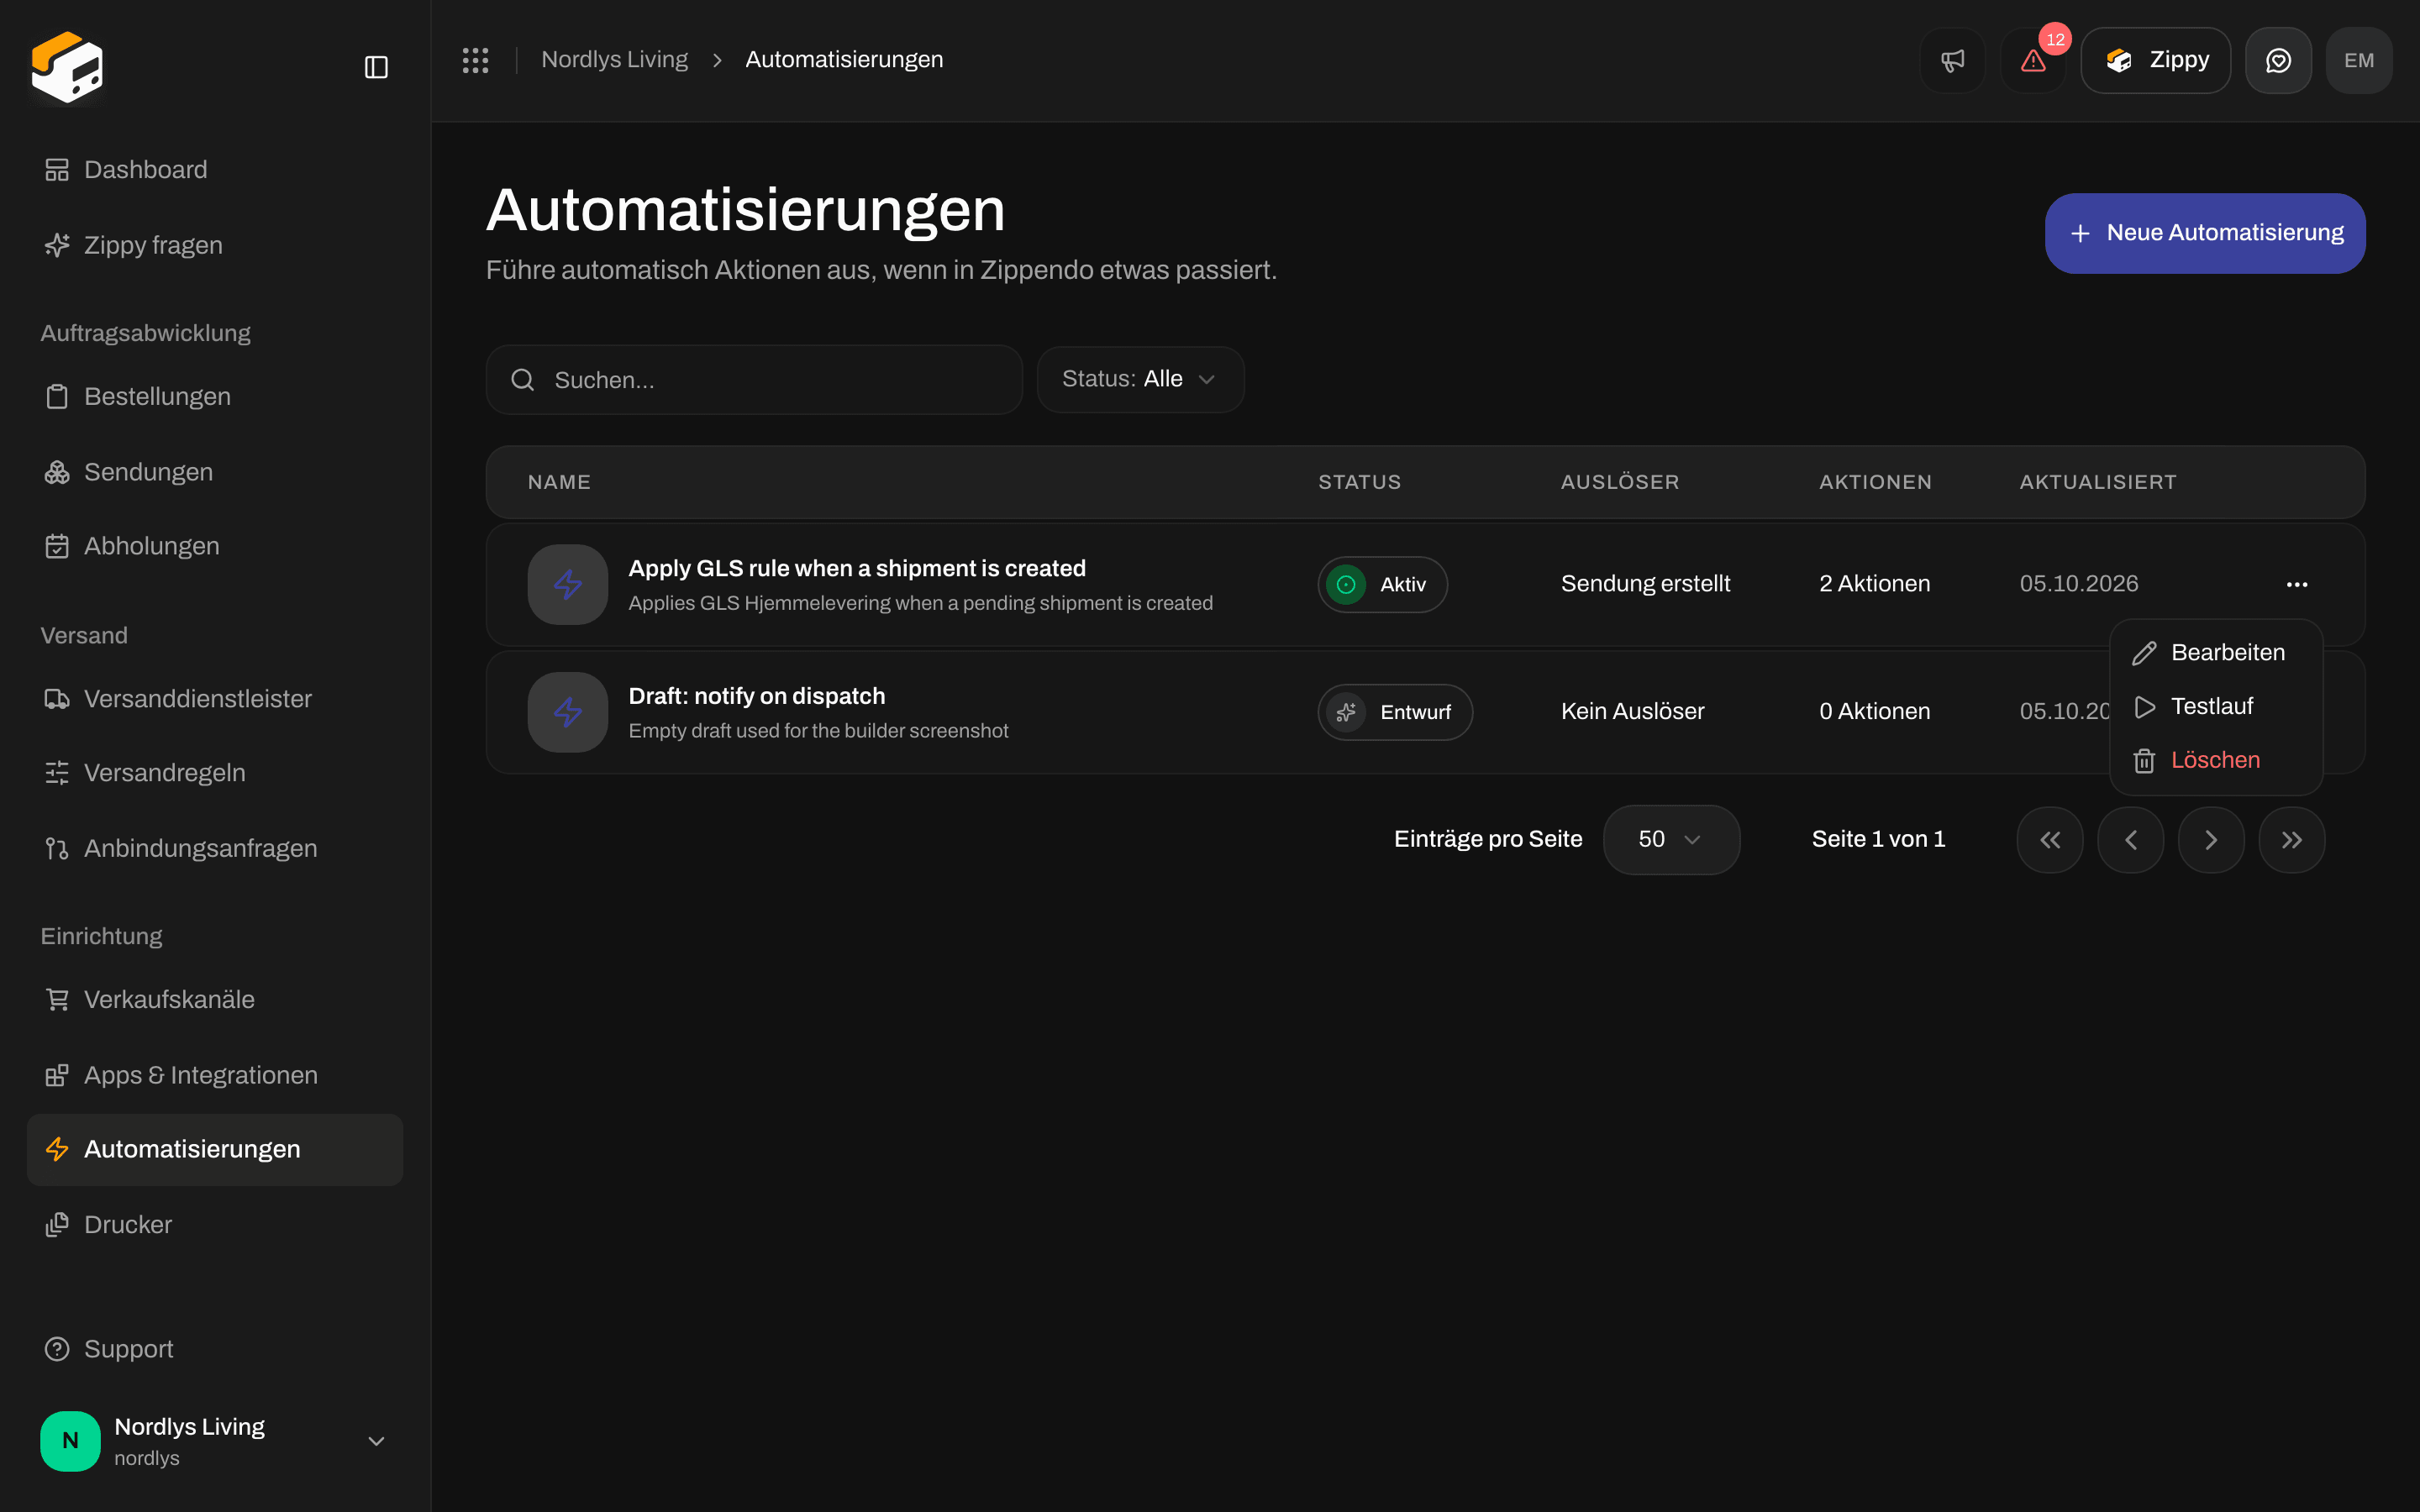Click the lightning icon of Apply GLS rule row

click(x=568, y=584)
